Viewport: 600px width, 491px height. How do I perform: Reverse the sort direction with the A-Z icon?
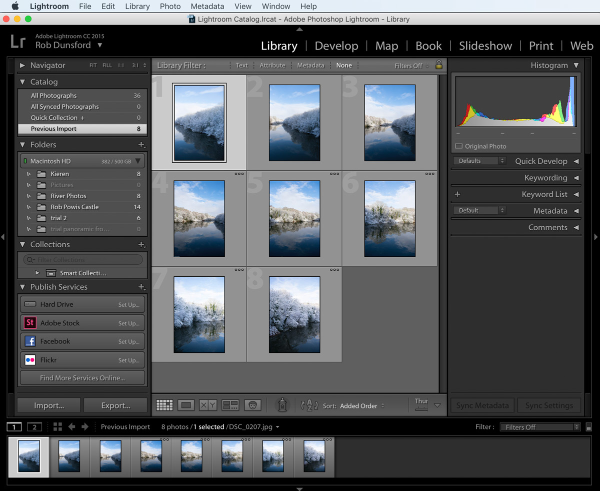pyautogui.click(x=309, y=405)
